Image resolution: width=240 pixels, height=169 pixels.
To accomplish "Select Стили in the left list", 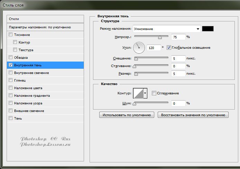I will click(x=45, y=19).
